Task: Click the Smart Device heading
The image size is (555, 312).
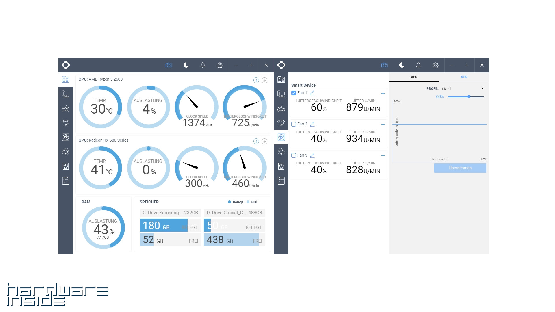Action: pos(303,85)
